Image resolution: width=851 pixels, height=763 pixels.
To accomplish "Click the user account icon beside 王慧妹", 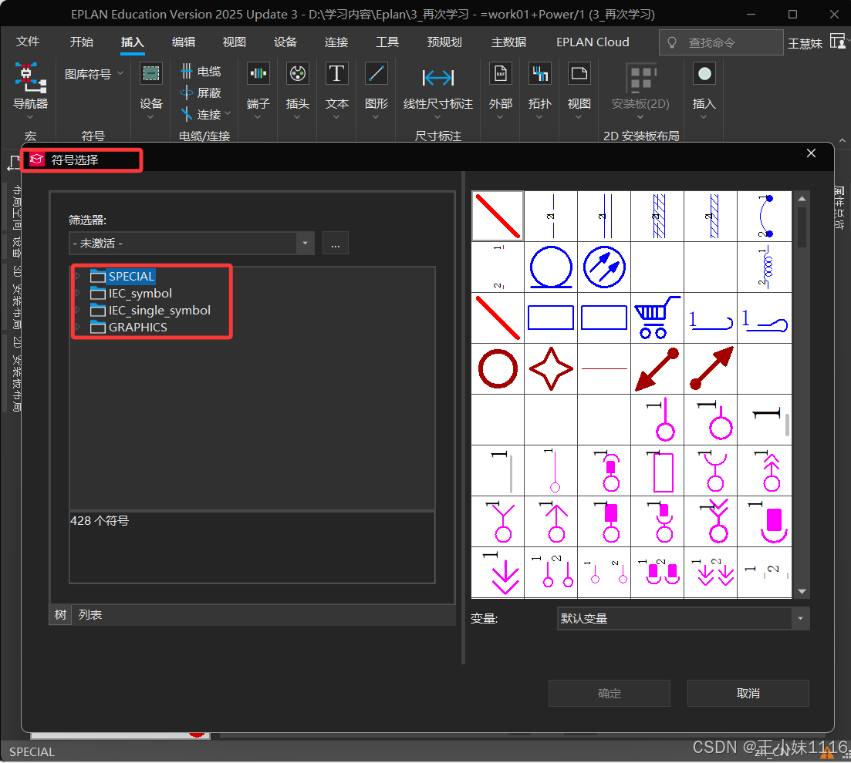I will [837, 42].
